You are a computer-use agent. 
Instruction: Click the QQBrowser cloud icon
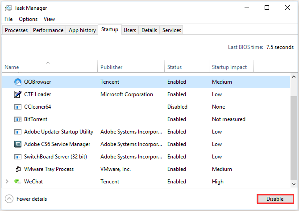pos(18,82)
